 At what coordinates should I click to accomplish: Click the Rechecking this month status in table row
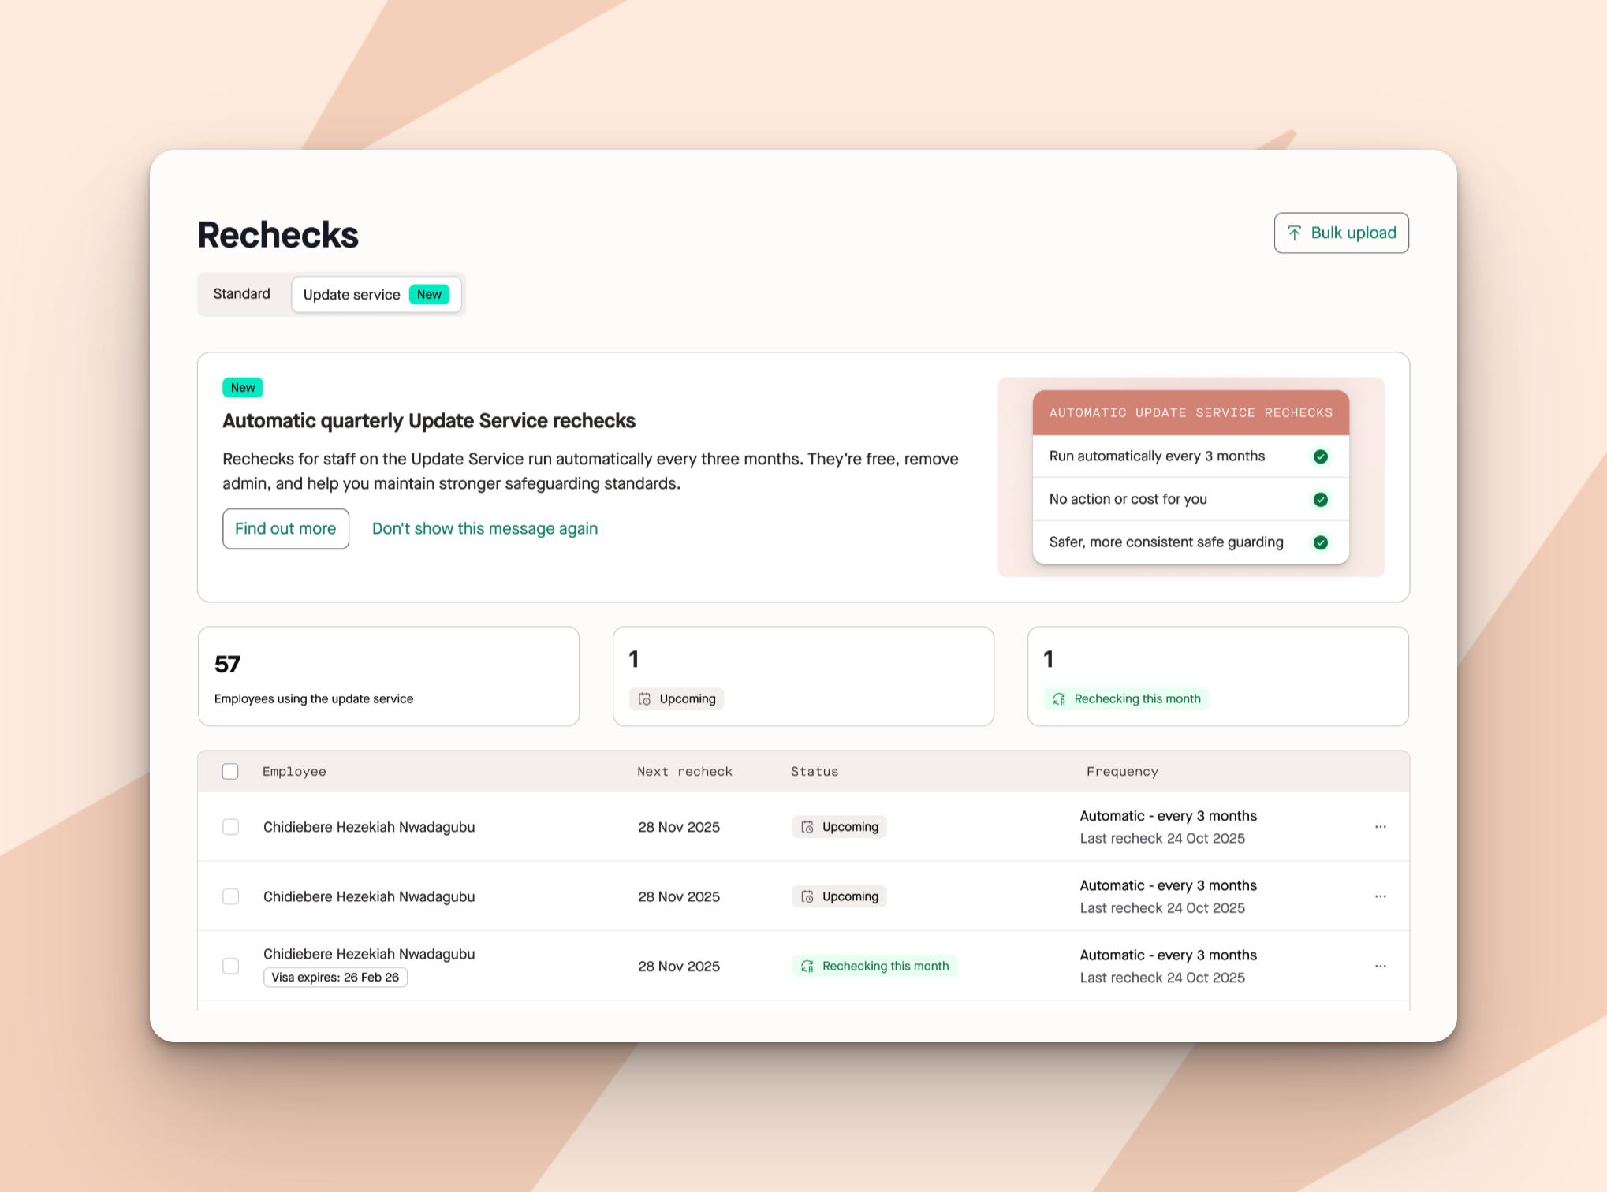tap(874, 966)
